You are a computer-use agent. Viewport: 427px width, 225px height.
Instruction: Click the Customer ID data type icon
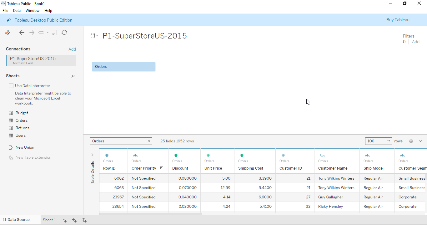[283, 155]
